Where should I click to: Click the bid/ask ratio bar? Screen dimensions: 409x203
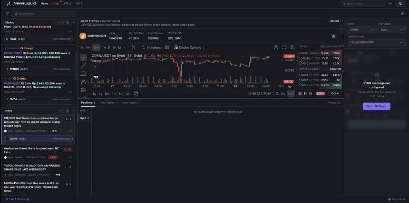click(x=321, y=93)
